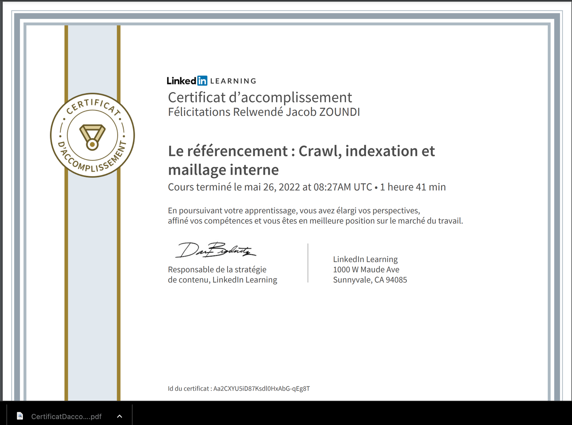Select the completion date 'mai 26, 2022' line
Screen dimensions: 572x425
(307, 187)
